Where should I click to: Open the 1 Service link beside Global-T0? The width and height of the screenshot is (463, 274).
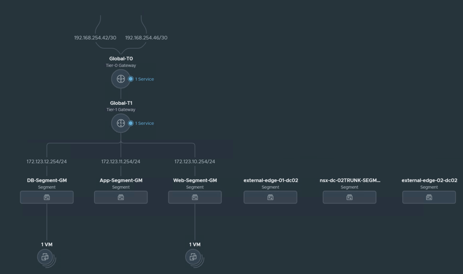tap(144, 79)
